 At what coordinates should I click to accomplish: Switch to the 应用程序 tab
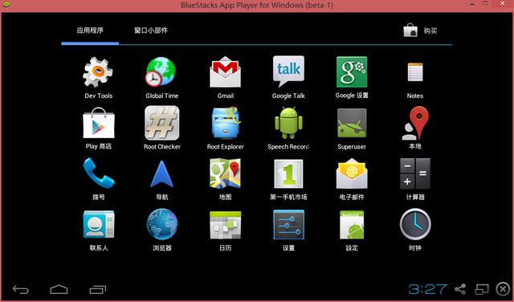coord(90,31)
